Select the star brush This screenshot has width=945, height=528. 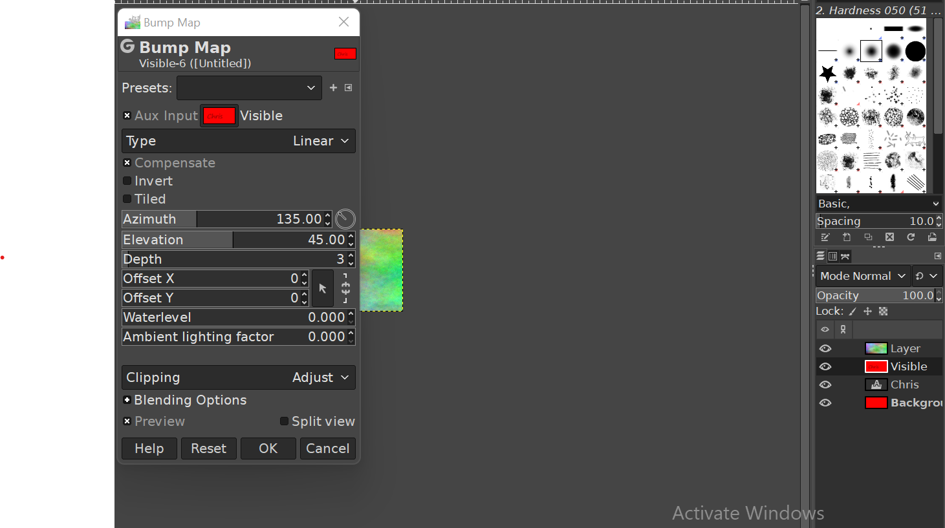[x=828, y=73]
